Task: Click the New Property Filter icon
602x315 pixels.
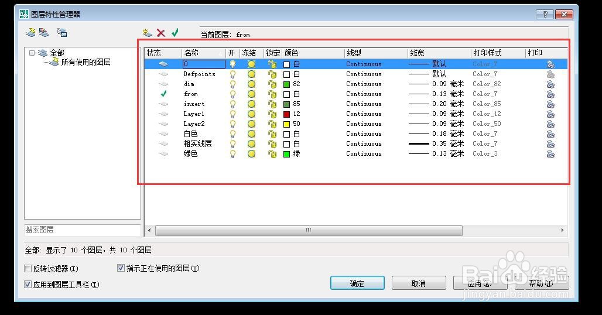Action: click(x=30, y=33)
